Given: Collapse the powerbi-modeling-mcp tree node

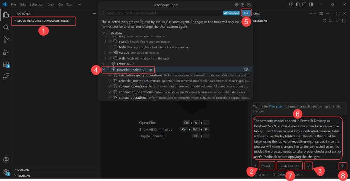Looking at the screenshot, I should (103, 69).
